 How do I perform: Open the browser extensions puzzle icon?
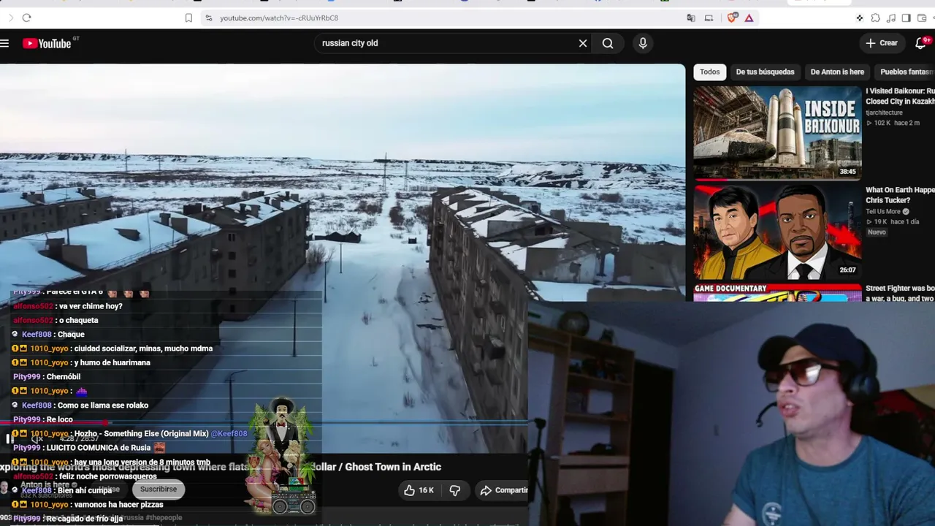point(875,18)
